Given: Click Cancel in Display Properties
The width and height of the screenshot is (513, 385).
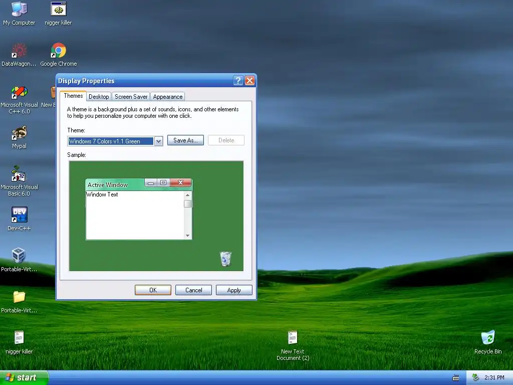Looking at the screenshot, I should point(194,290).
